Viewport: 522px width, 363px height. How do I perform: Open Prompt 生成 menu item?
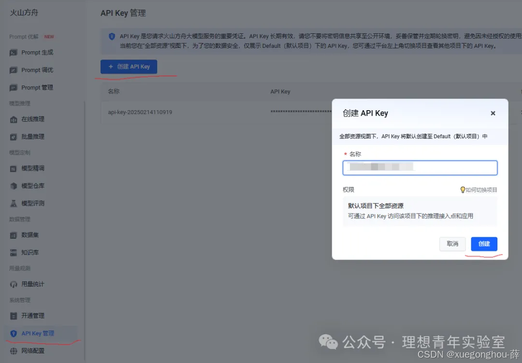click(37, 53)
